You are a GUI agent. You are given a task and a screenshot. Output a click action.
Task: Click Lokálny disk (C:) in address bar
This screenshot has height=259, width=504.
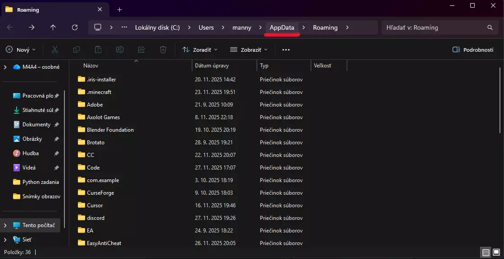[157, 27]
